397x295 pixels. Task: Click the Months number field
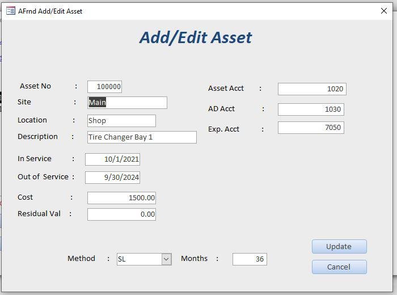pyautogui.click(x=250, y=259)
